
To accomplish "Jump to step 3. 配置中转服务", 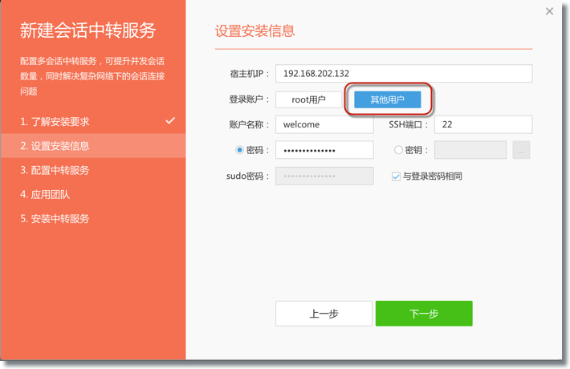I will coord(55,170).
